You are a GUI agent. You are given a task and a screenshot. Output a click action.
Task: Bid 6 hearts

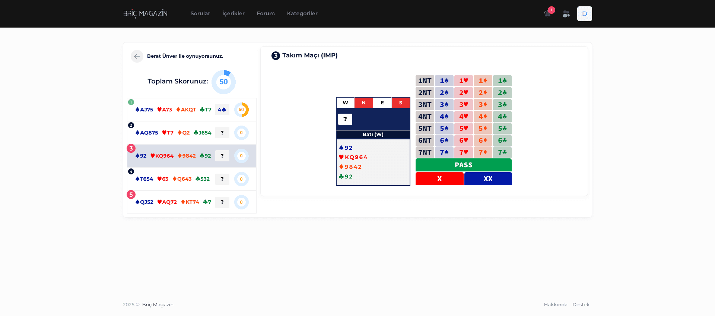coord(464,140)
